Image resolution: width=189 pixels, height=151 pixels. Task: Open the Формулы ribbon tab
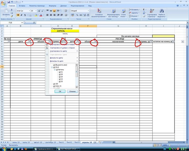tap(52, 6)
